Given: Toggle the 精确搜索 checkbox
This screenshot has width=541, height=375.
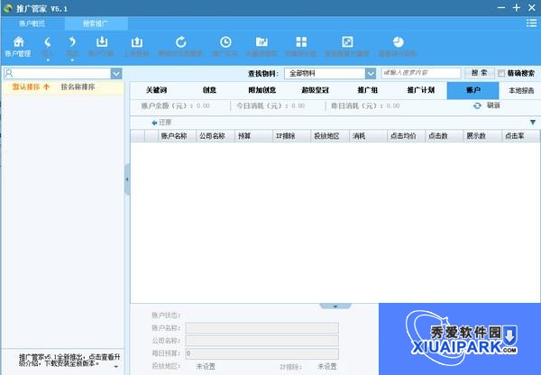Looking at the screenshot, I should (x=501, y=73).
